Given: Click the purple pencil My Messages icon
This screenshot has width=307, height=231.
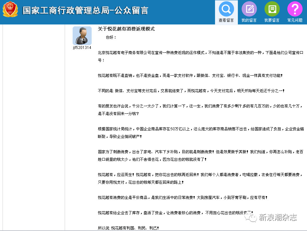Looking at the screenshot, I should (x=249, y=9).
